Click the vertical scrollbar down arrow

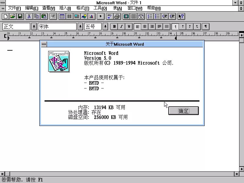point(242,169)
